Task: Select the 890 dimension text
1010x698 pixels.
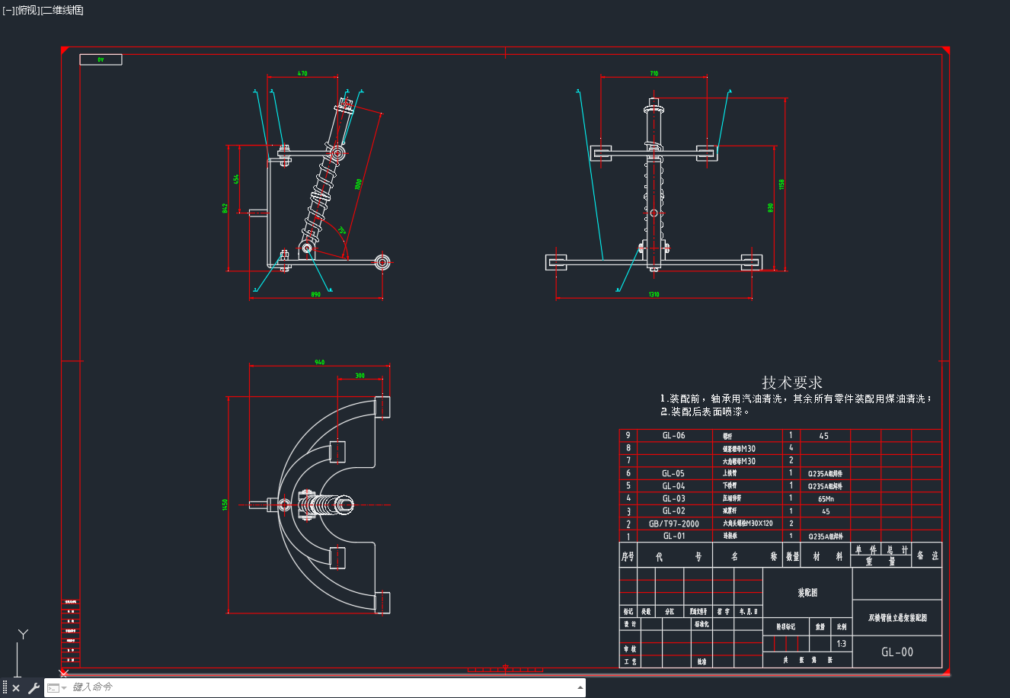Action: (315, 295)
